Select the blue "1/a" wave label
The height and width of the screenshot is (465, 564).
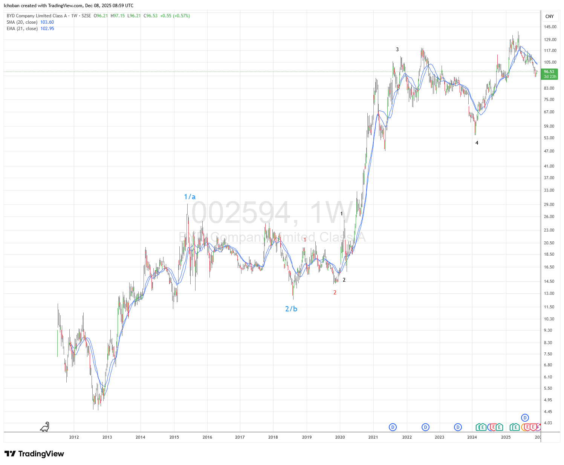tap(190, 197)
